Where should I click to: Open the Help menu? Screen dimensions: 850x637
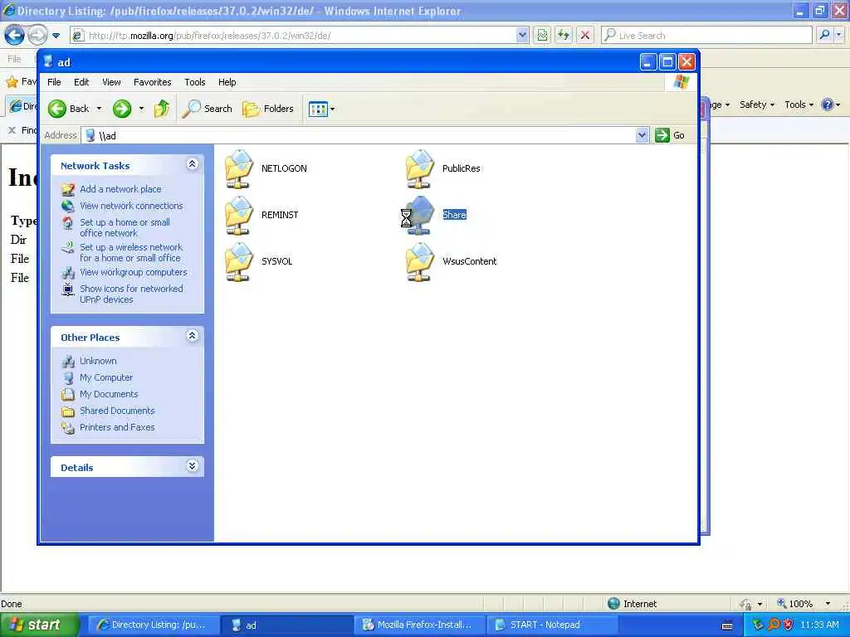tap(227, 82)
